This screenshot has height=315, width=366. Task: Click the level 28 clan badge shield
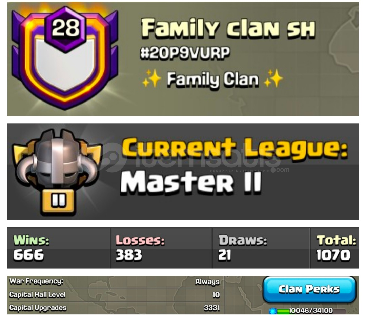(65, 58)
